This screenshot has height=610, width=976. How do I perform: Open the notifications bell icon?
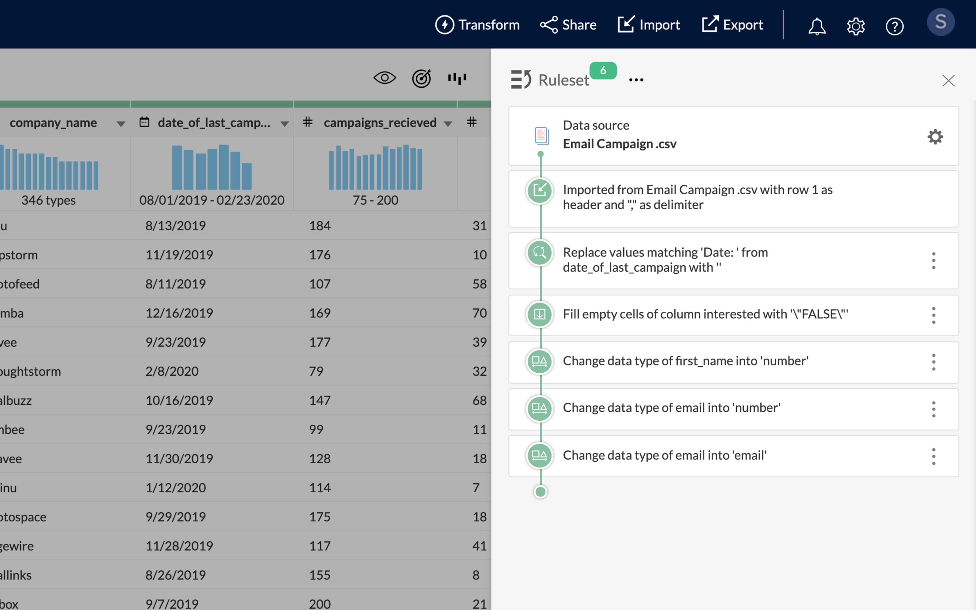(817, 26)
